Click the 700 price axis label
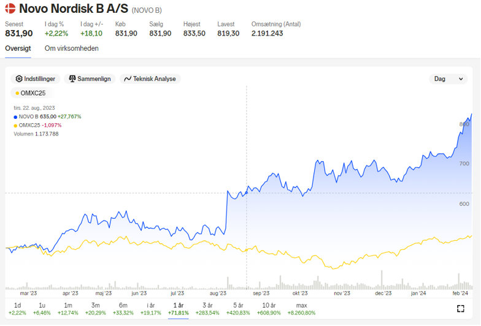Viewport: 481px width, 326px height. pos(464,164)
